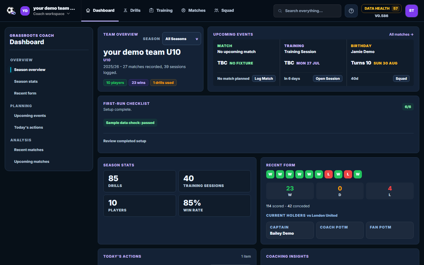The height and width of the screenshot is (265, 424).
Task: Open the Fan POTM card
Action: tap(390, 230)
